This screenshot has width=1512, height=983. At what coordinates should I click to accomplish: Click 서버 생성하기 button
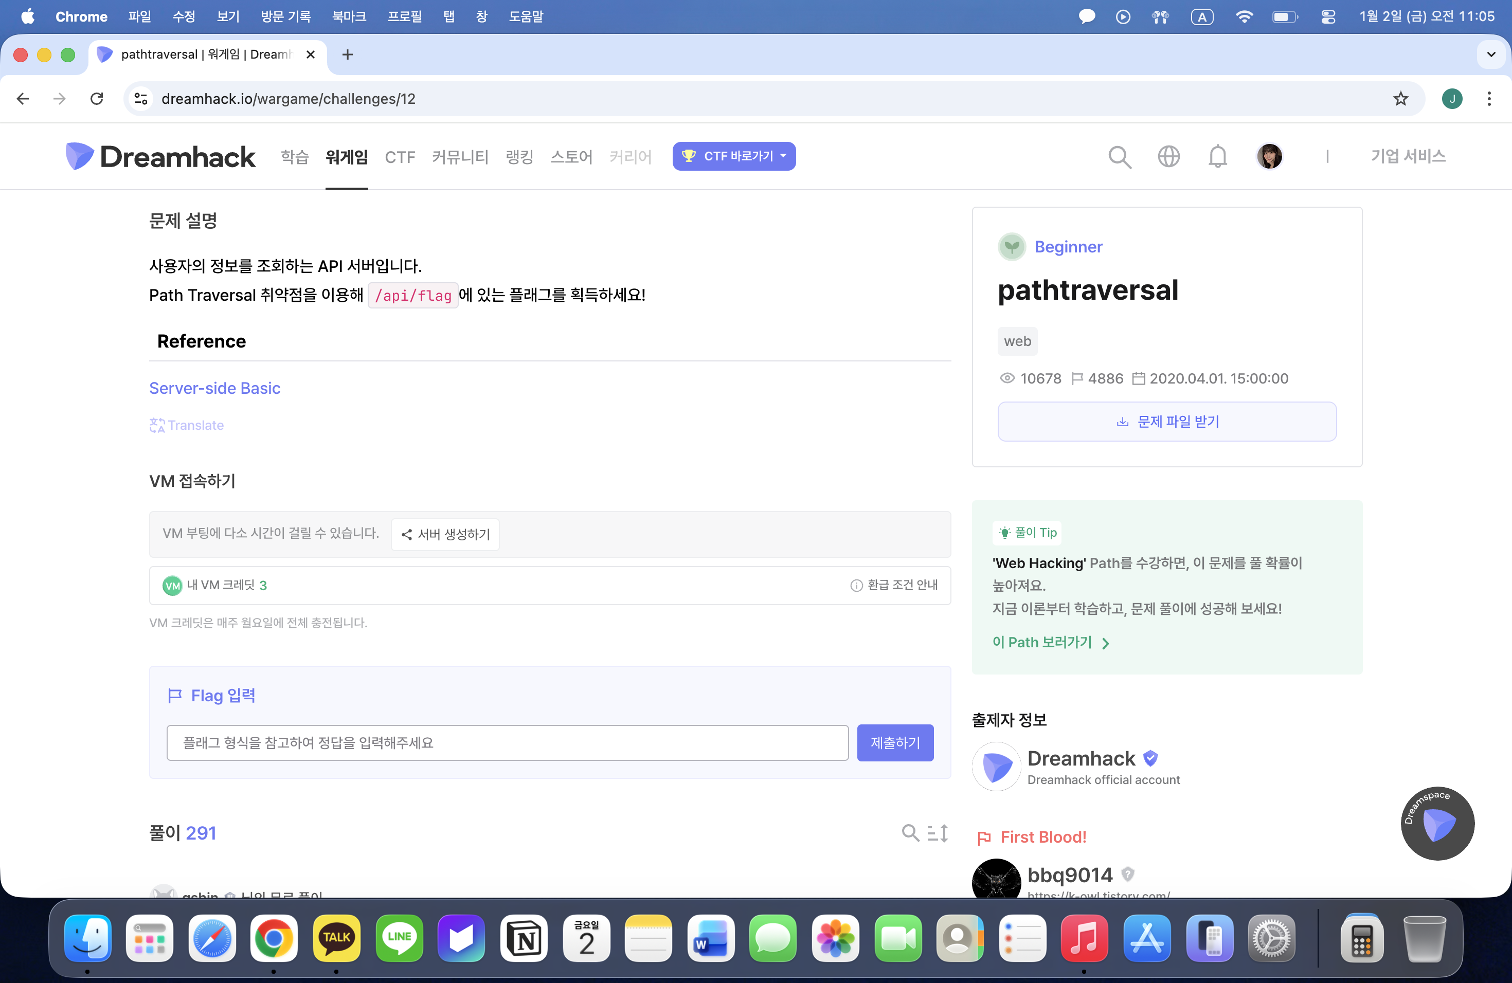(x=445, y=534)
